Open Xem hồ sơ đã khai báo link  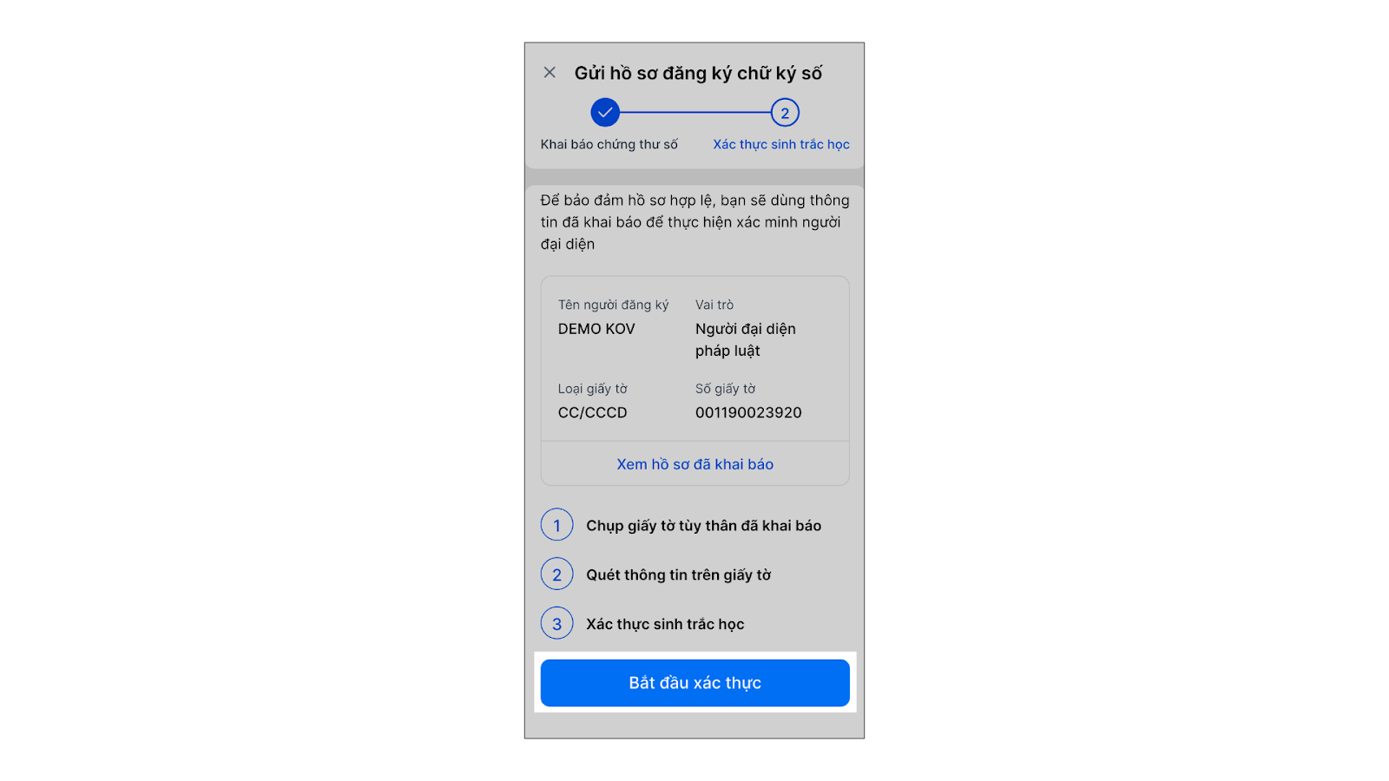[695, 464]
